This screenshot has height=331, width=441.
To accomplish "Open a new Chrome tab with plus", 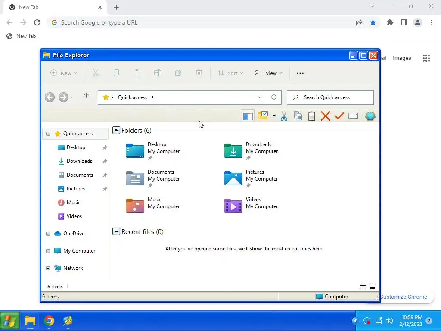I will click(116, 7).
